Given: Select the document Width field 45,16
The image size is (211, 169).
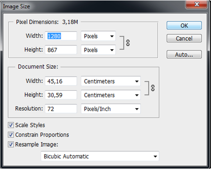Looking at the screenshot, I should pos(61,81).
